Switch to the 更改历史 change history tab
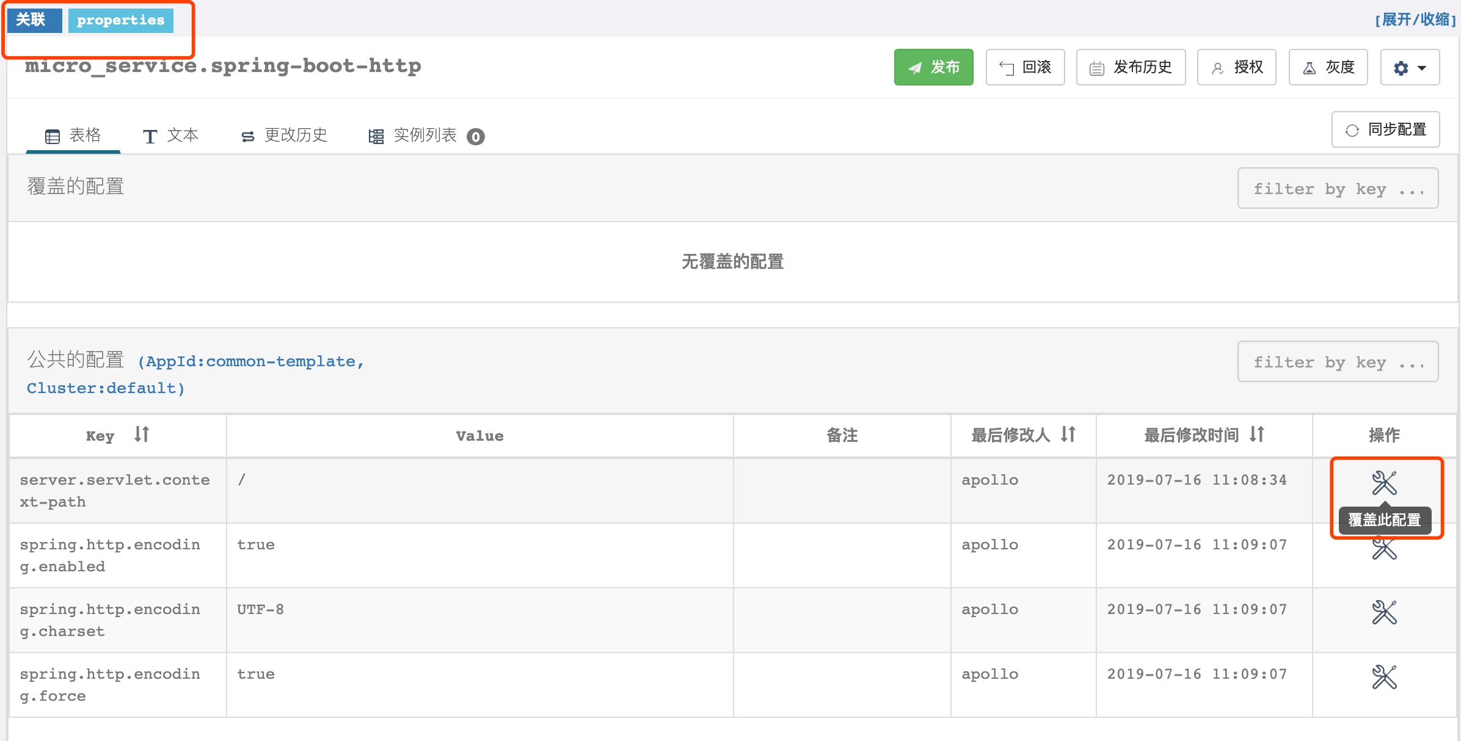Viewport: 1461px width, 741px height. pyautogui.click(x=285, y=135)
